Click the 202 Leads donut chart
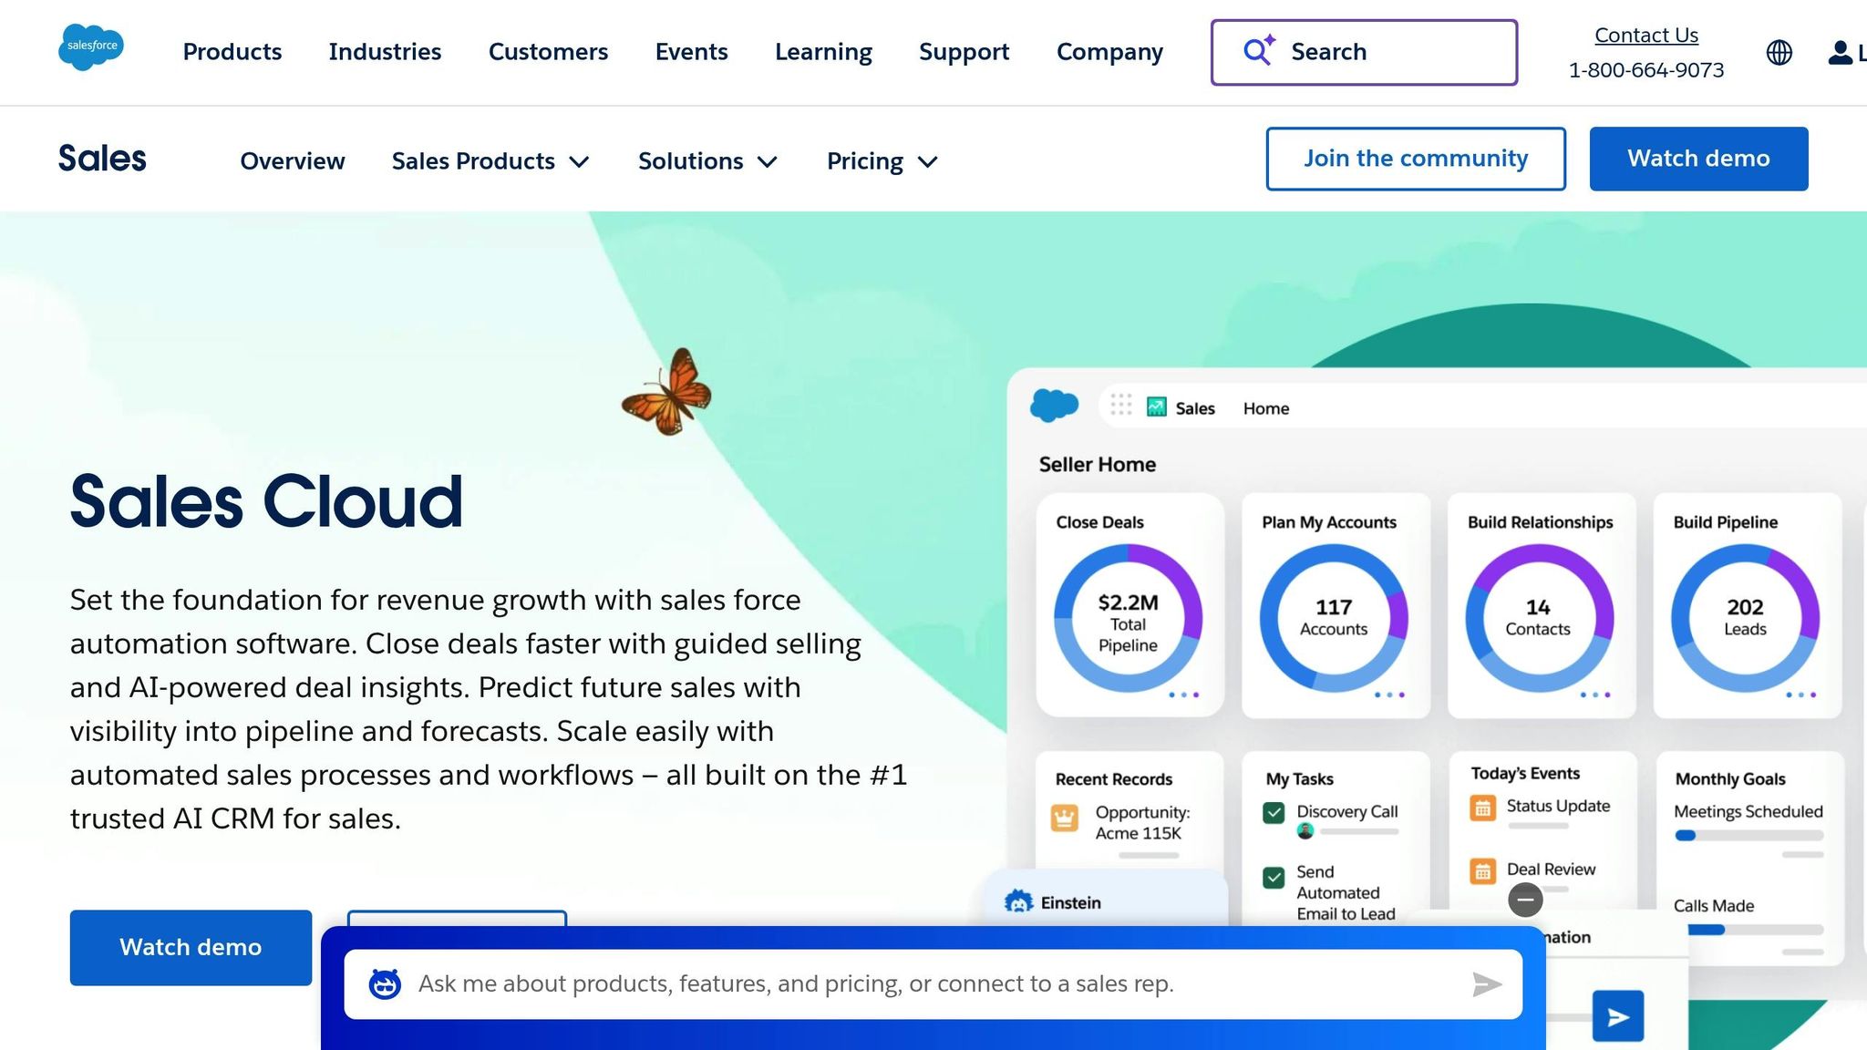The image size is (1867, 1050). pos(1745,618)
